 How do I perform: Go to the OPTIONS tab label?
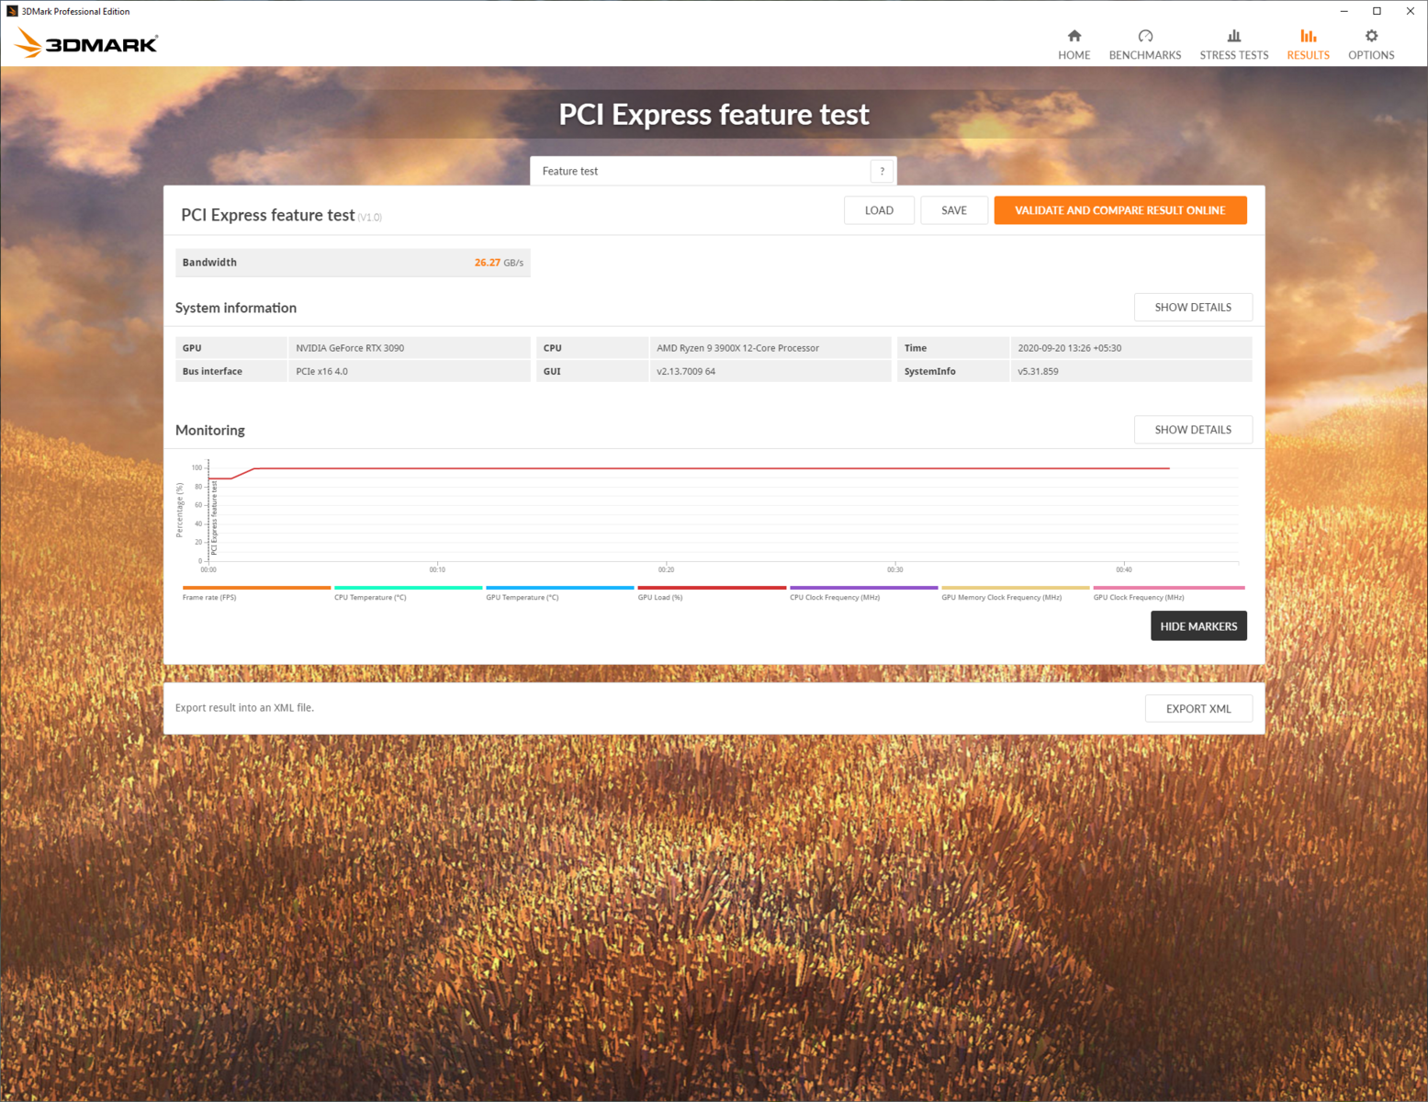1371,55
